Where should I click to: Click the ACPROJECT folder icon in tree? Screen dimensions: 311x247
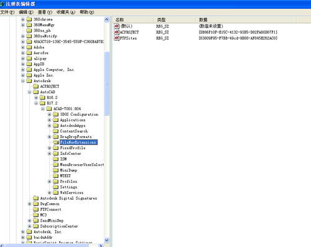(x=36, y=86)
